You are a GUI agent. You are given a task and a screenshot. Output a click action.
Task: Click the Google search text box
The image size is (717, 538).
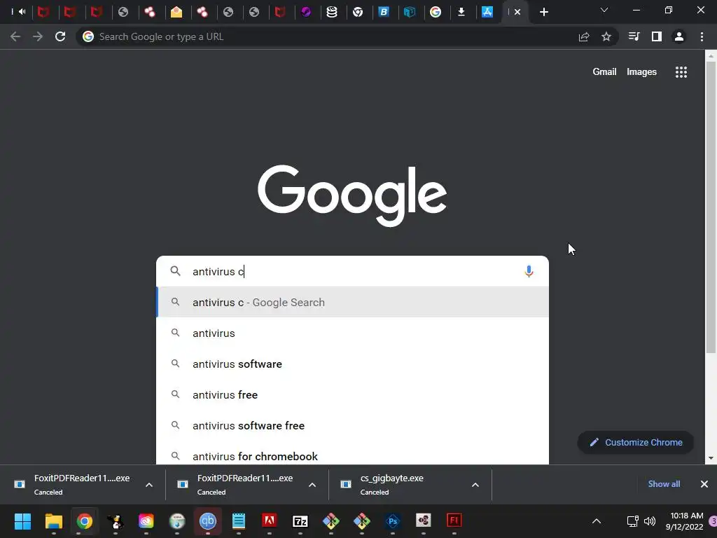pos(352,271)
